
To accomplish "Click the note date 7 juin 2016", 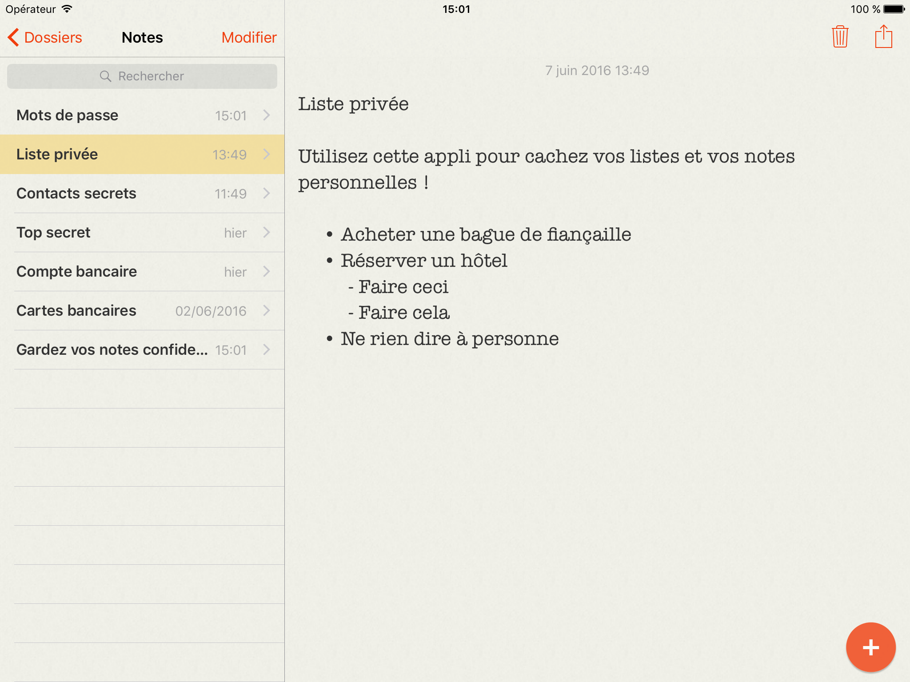I will pyautogui.click(x=597, y=71).
